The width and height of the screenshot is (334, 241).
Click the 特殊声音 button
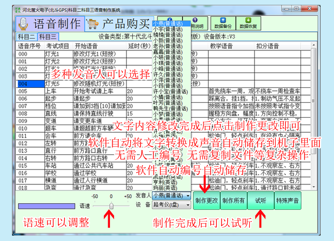287,200
